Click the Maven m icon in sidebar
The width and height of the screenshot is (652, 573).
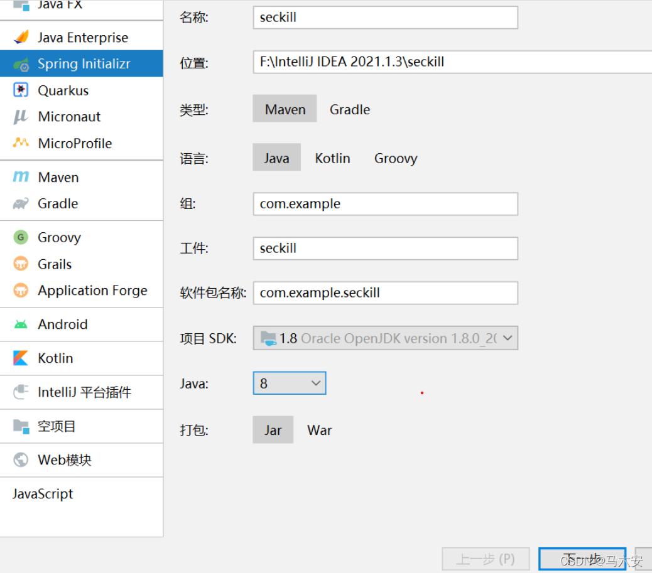tap(21, 177)
